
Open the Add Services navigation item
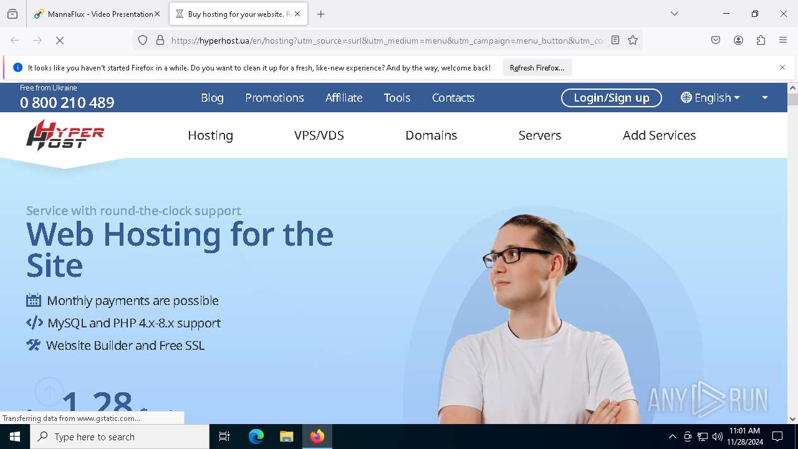coord(659,135)
